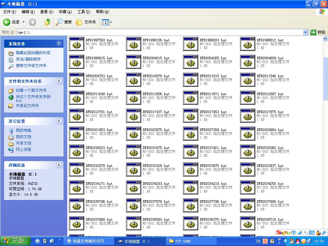Select the DFD1997593.bat file icon
The height and width of the screenshot is (246, 328).
(x=77, y=44)
